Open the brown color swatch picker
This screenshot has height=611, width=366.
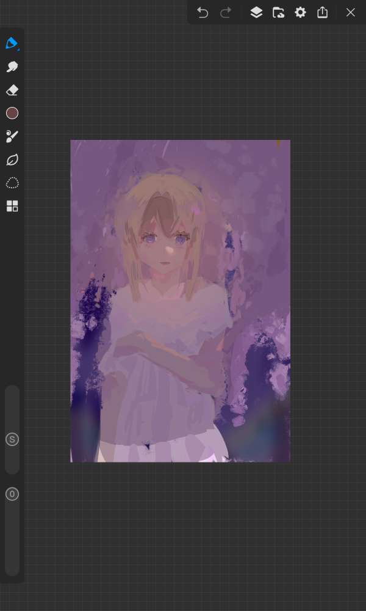(x=12, y=113)
